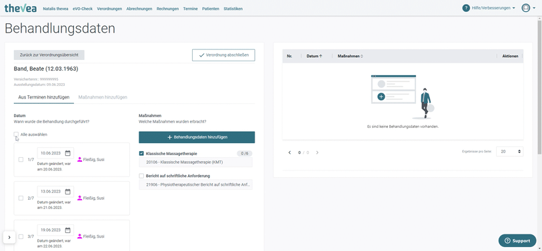Switch to Aus Terminen hinzufügen tab

point(43,97)
